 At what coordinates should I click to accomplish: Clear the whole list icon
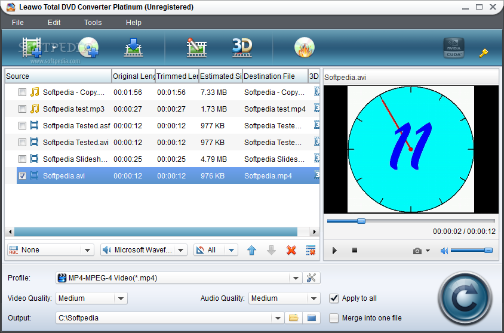coord(311,250)
